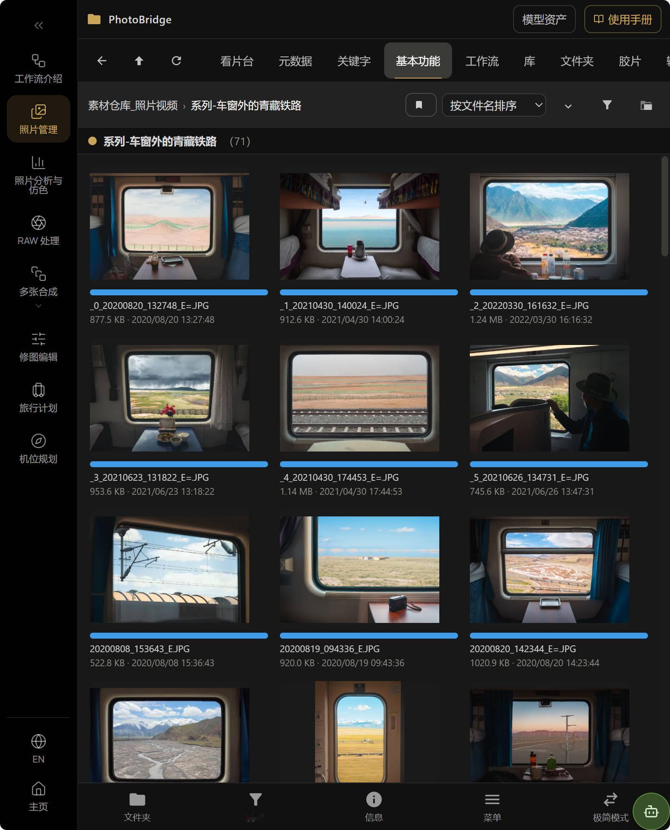Open 信息 in bottom bar
Viewport: 670px width, 830px height.
374,807
